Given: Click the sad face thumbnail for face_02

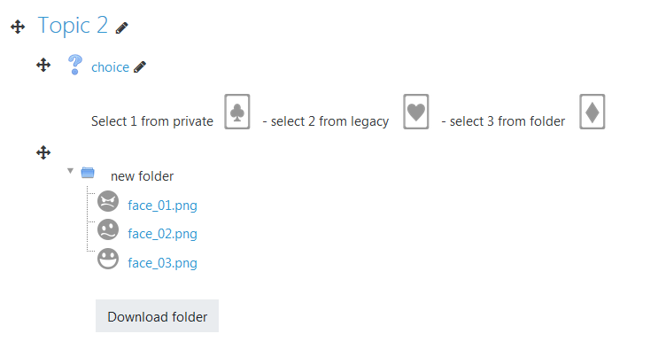Looking at the screenshot, I should click(x=108, y=229).
